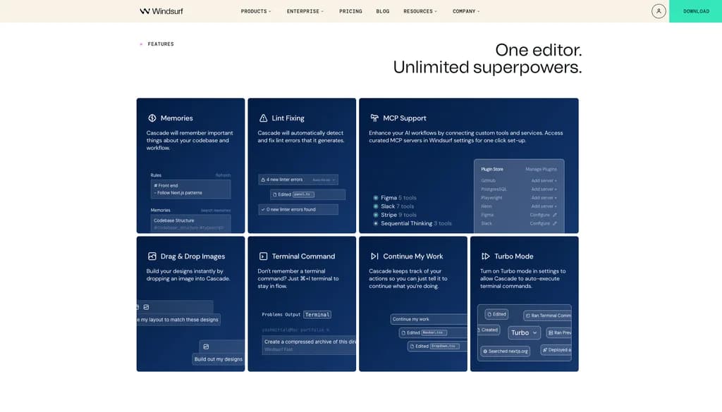The width and height of the screenshot is (722, 412).
Task: Click the bullet dot next to Stripe 9 tools
Action: [376, 215]
